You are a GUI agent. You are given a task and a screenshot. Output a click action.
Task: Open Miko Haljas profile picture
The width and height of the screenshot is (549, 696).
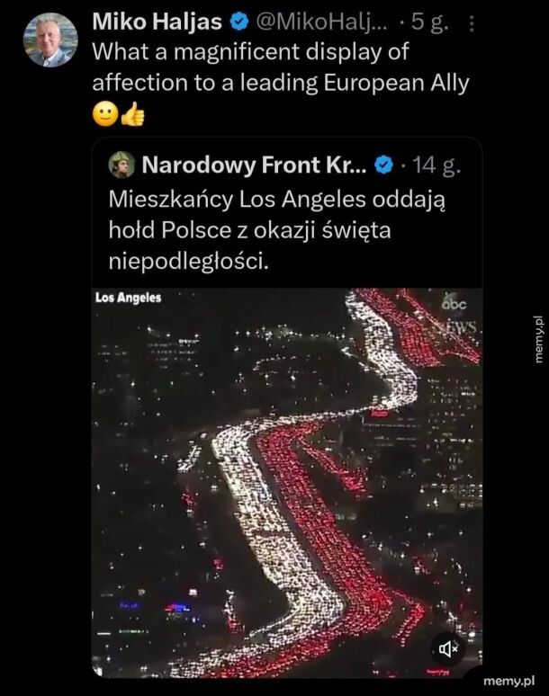pos(50,40)
